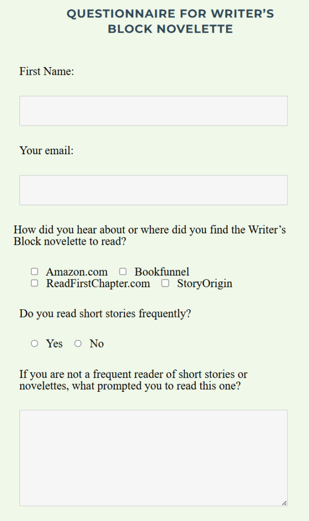Select the No radio button
This screenshot has width=309, height=521.
[x=78, y=343]
